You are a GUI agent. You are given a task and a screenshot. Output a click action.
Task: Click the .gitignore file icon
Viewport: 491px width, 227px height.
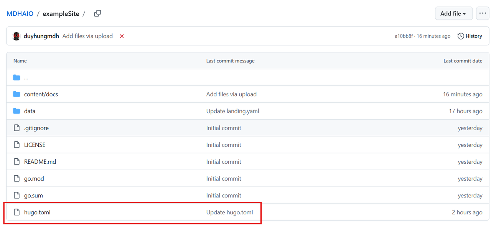[16, 128]
